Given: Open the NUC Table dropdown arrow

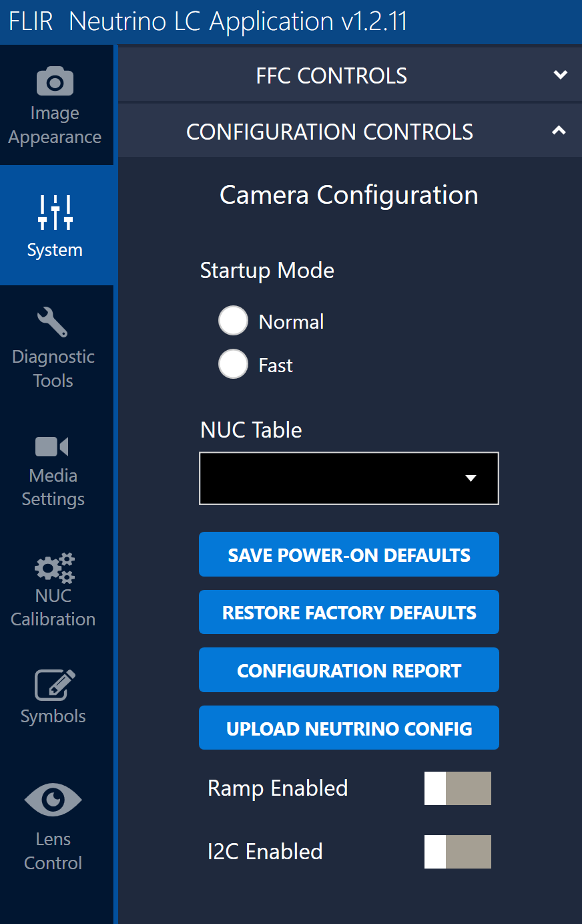Looking at the screenshot, I should pos(471,478).
